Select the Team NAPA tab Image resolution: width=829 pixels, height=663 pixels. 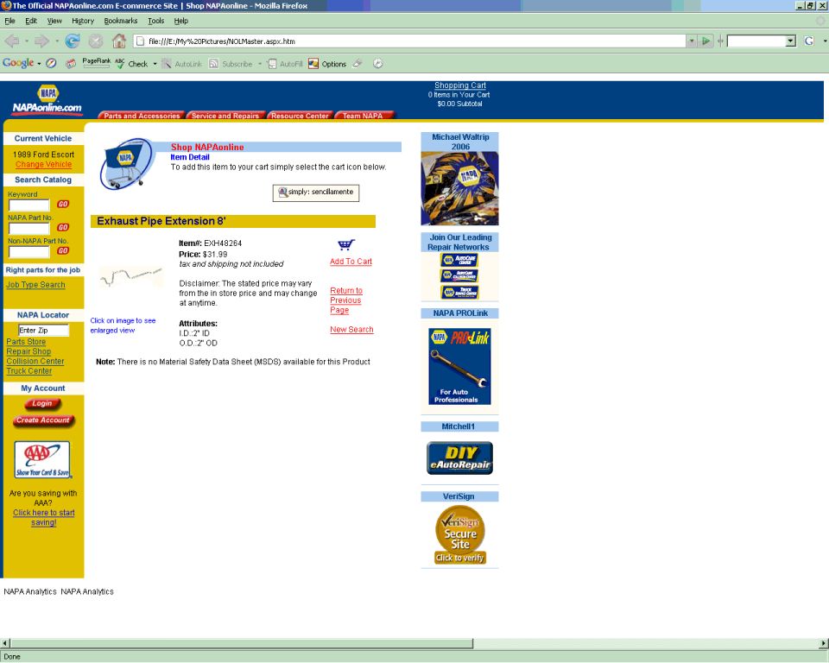tap(364, 116)
